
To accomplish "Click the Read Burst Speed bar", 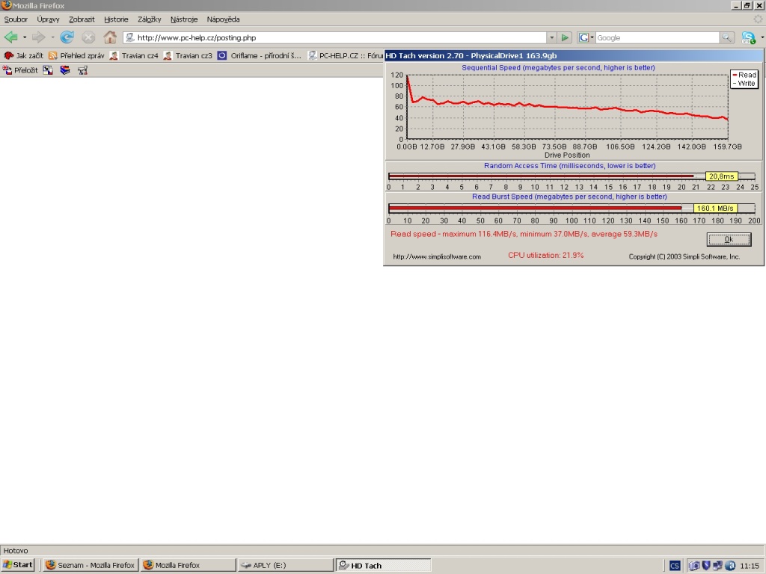I will (x=535, y=209).
